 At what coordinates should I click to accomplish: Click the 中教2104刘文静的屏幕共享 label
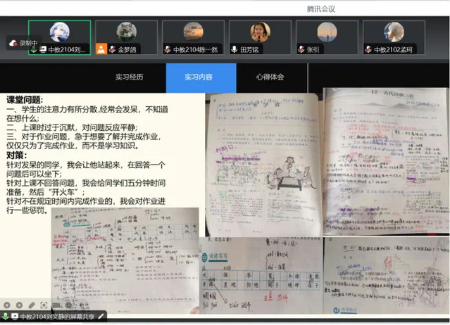(x=58, y=317)
